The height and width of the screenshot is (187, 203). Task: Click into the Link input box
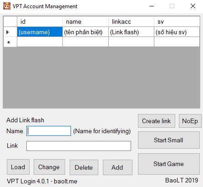pyautogui.click(x=79, y=146)
